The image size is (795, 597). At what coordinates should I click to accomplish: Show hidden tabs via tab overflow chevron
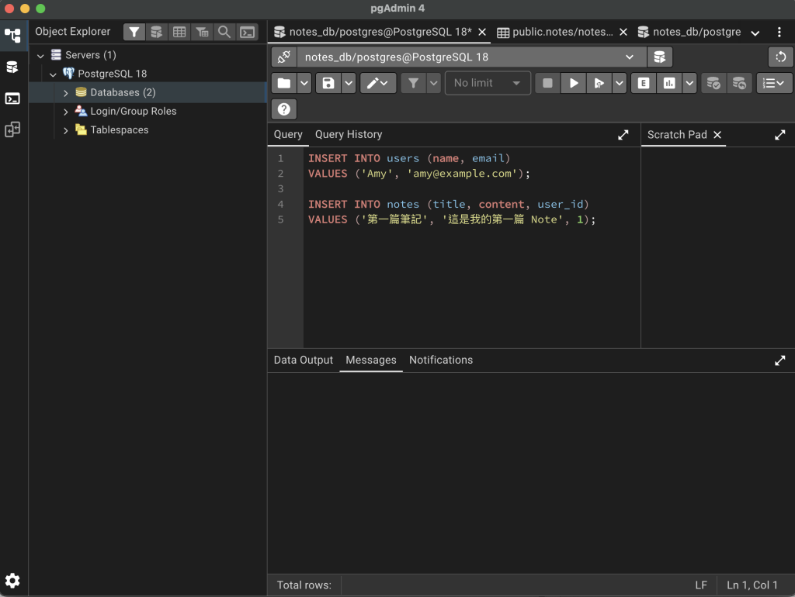point(755,33)
